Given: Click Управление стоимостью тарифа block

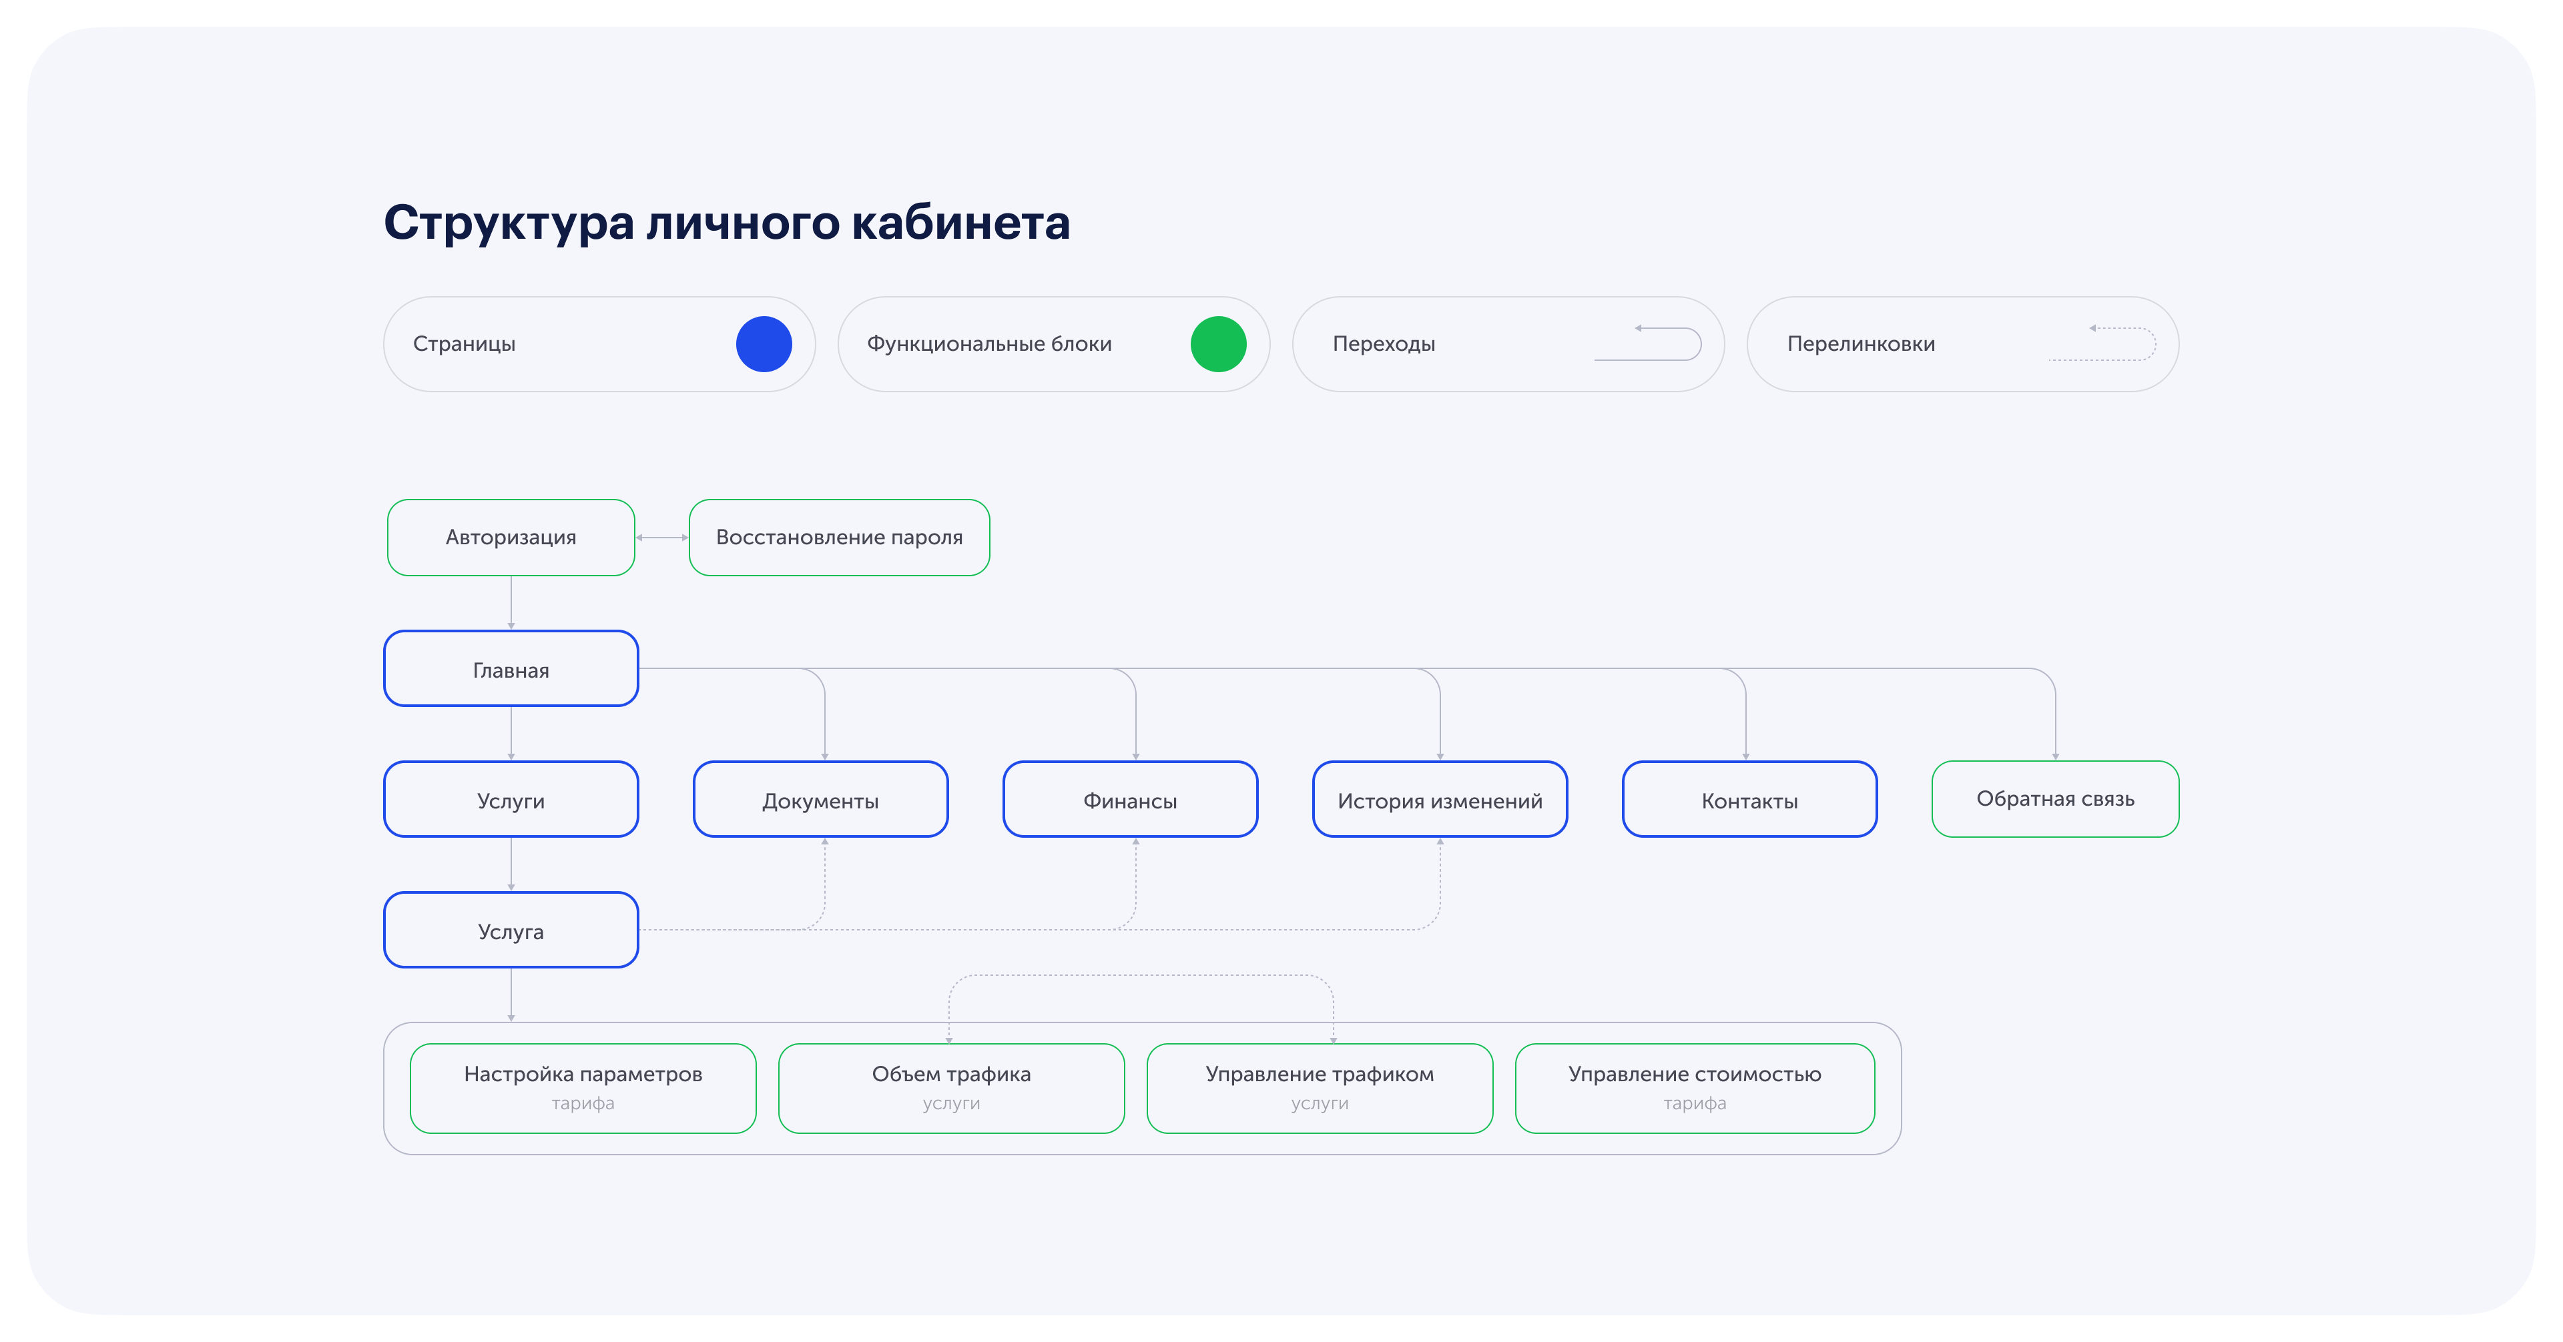Looking at the screenshot, I should coord(1693,1087).
